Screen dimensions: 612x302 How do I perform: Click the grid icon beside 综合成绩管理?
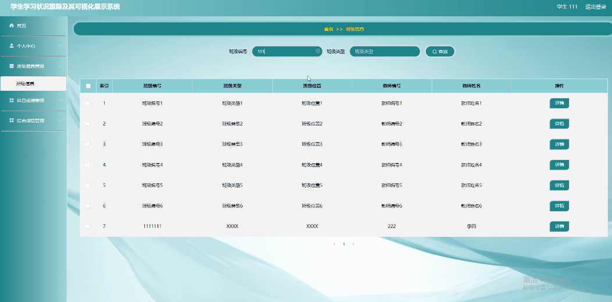tap(11, 120)
